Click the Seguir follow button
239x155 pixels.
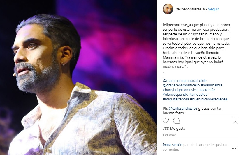pos(213,9)
